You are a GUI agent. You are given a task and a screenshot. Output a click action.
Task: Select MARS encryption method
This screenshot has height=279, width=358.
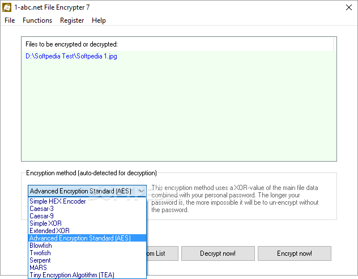(87, 267)
